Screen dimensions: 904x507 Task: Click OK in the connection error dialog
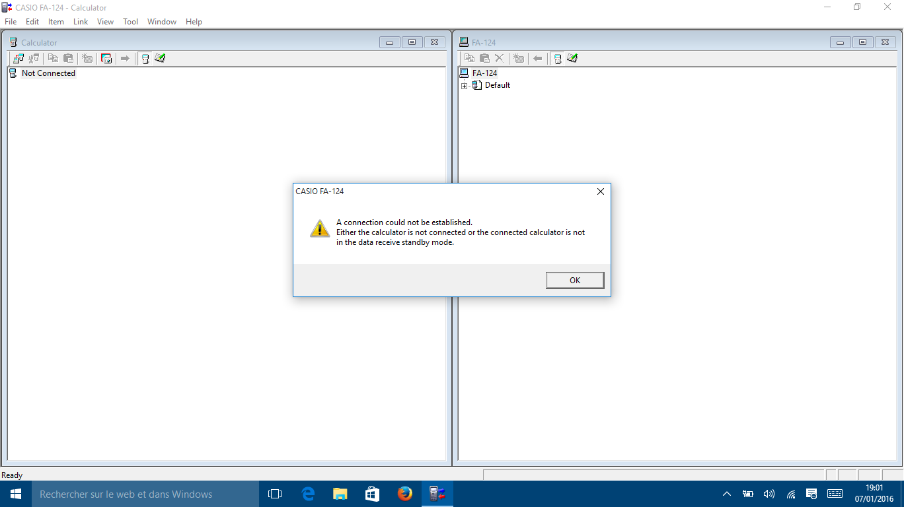point(575,281)
